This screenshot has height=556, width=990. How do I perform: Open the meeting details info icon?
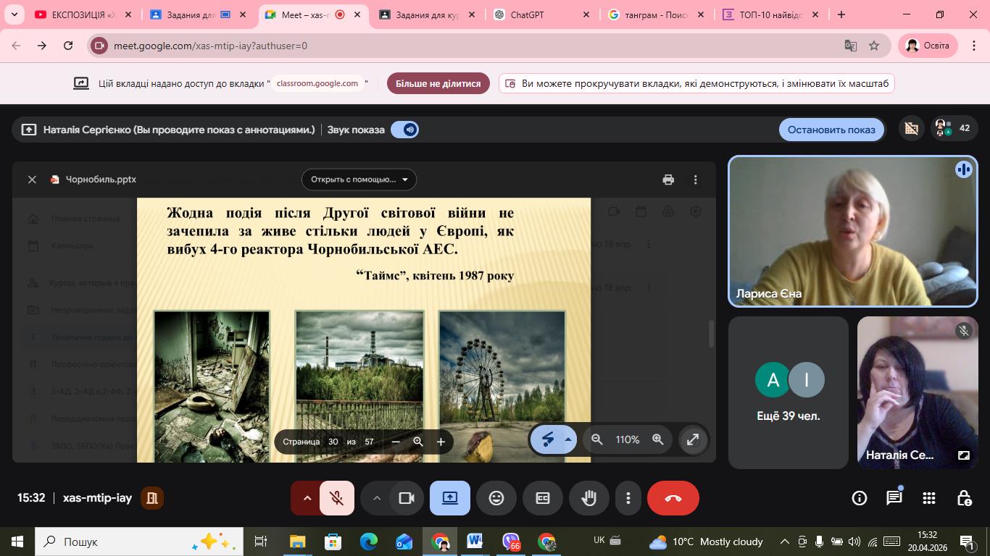tap(860, 498)
